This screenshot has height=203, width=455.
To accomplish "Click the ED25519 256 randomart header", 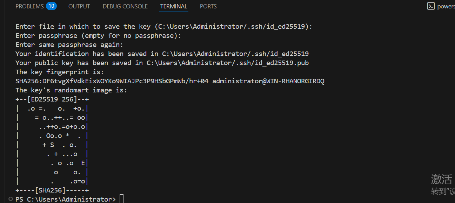I will tap(52, 99).
